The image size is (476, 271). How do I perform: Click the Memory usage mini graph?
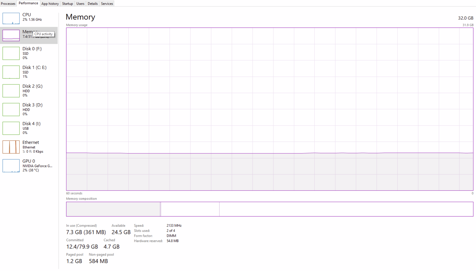click(x=11, y=35)
